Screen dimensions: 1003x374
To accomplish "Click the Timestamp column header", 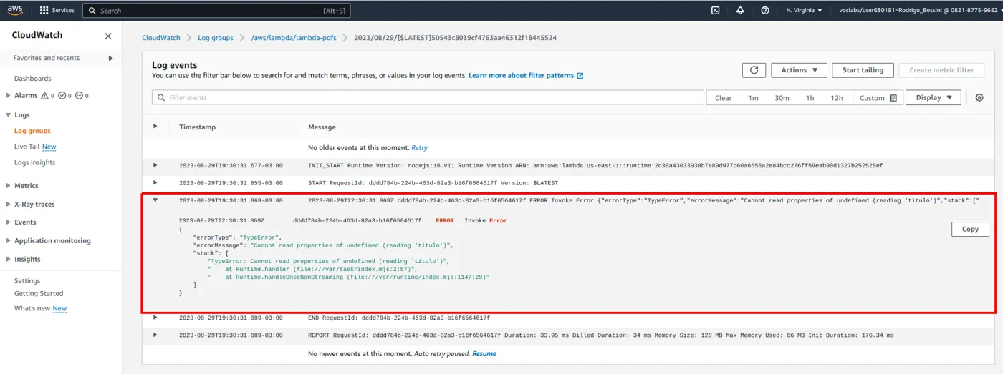I will (x=197, y=127).
